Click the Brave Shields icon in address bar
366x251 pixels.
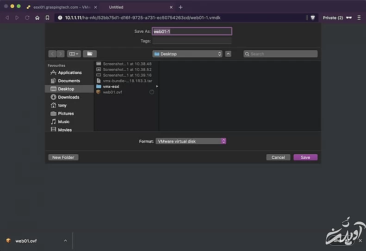pos(313,18)
